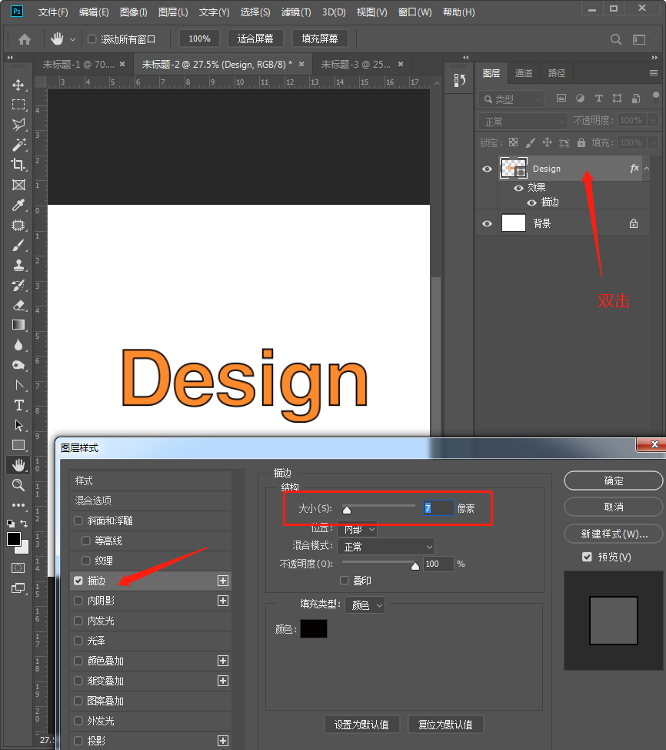The image size is (666, 750).
Task: Switch to the 通道 tab
Action: (x=524, y=73)
